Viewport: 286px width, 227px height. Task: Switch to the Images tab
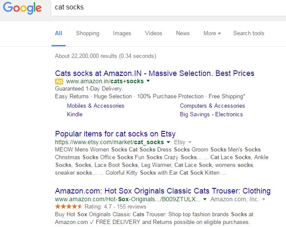(122, 33)
